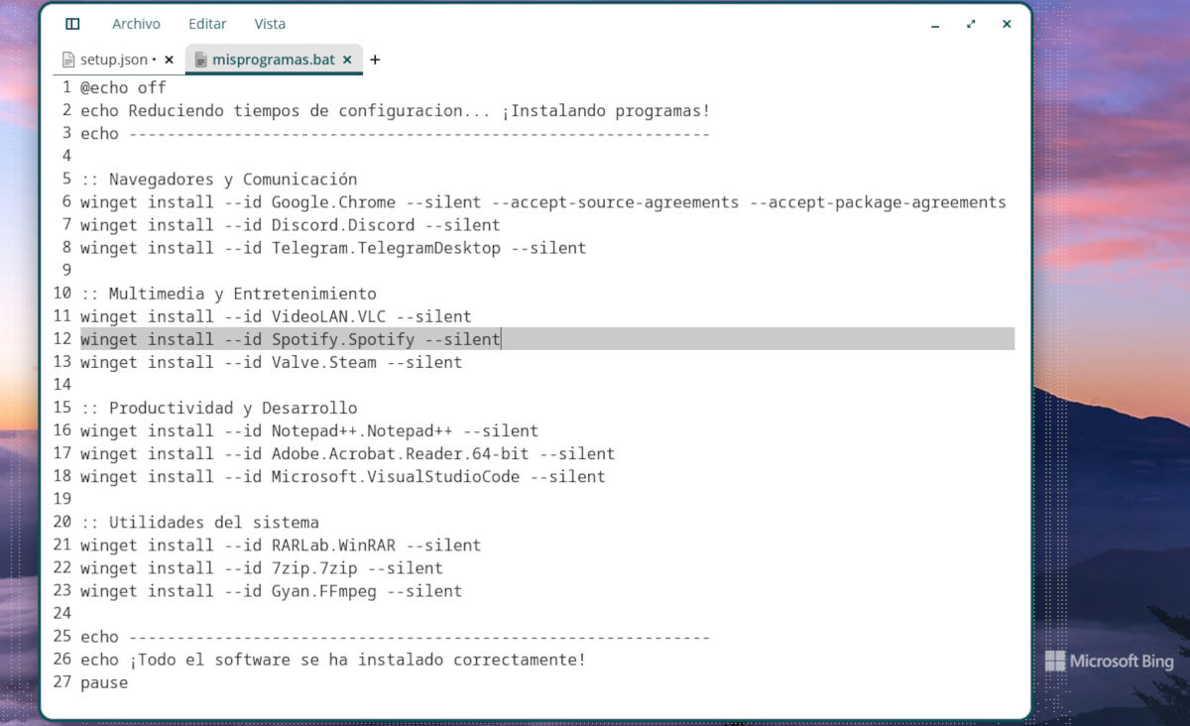Click the 'Utilidades del sistema' comment
The image size is (1190, 726).
(199, 522)
